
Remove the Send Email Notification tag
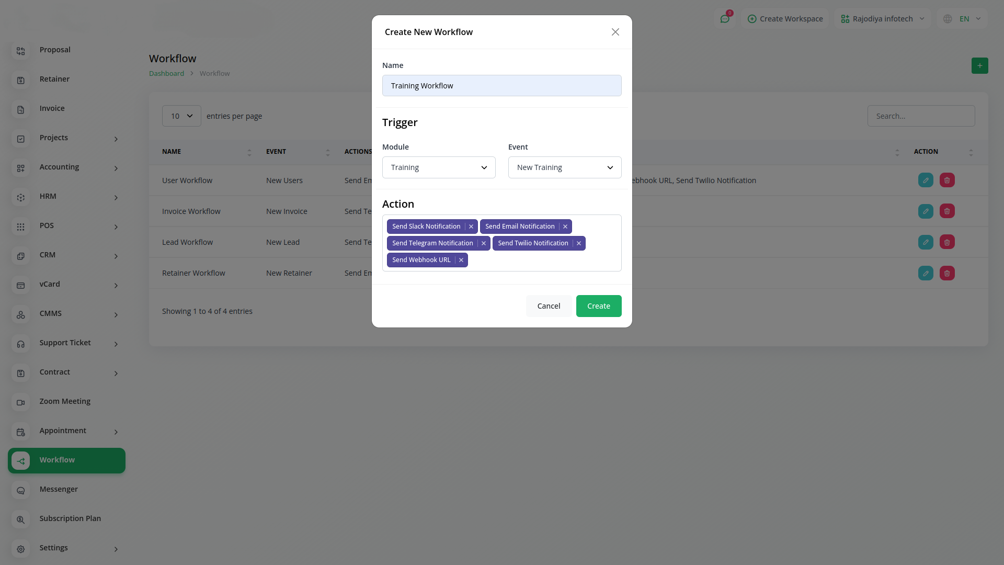pos(565,227)
